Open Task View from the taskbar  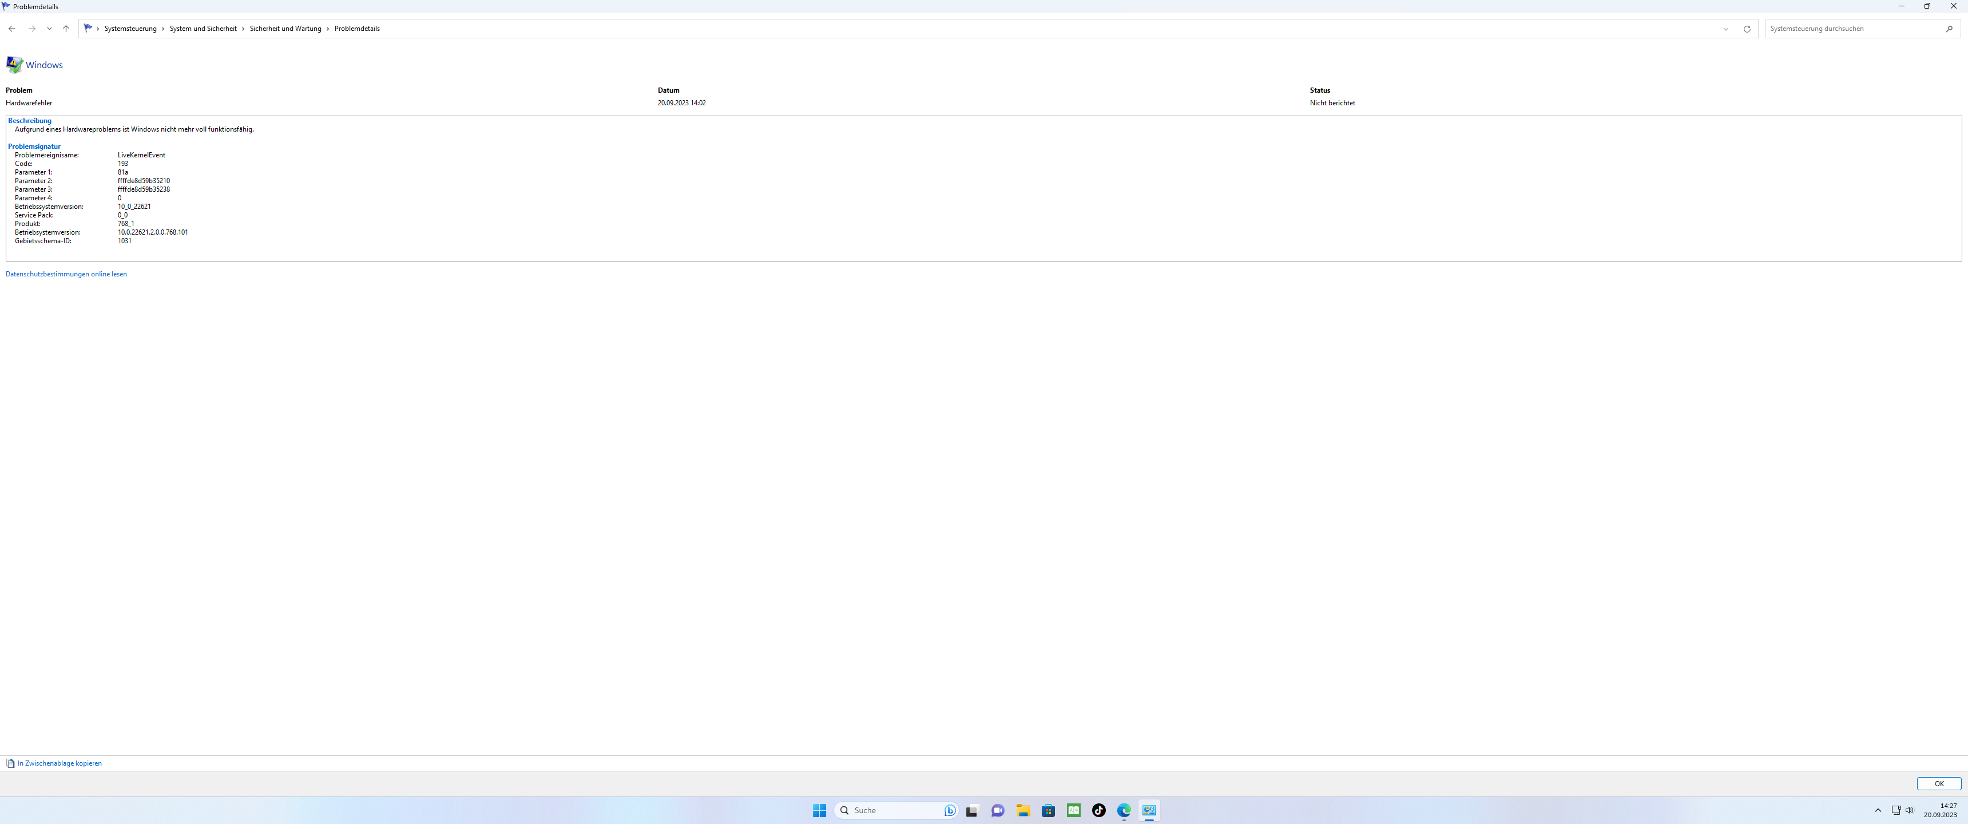click(x=972, y=810)
